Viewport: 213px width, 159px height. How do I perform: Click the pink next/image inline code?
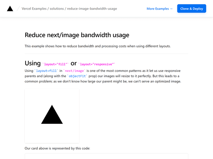coord(75,71)
